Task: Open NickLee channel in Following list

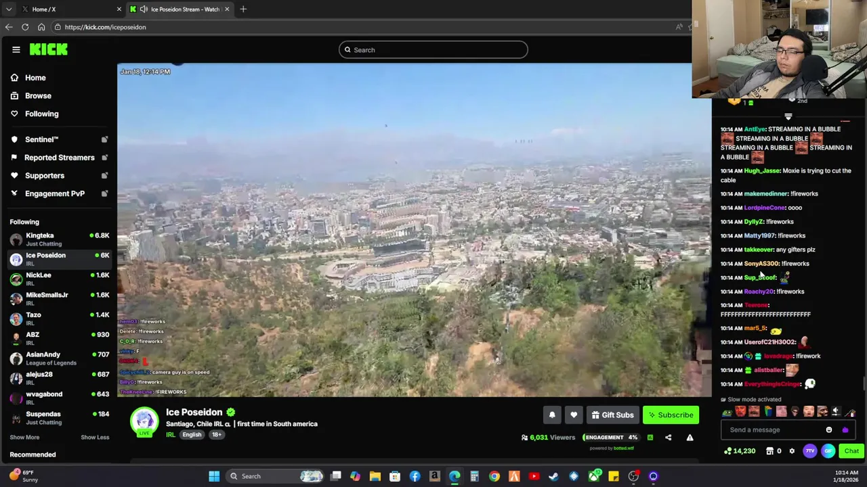Action: click(59, 279)
